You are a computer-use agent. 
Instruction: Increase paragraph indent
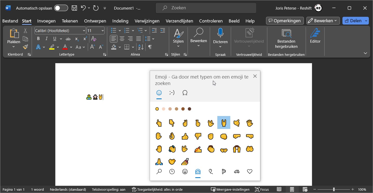coord(163,30)
